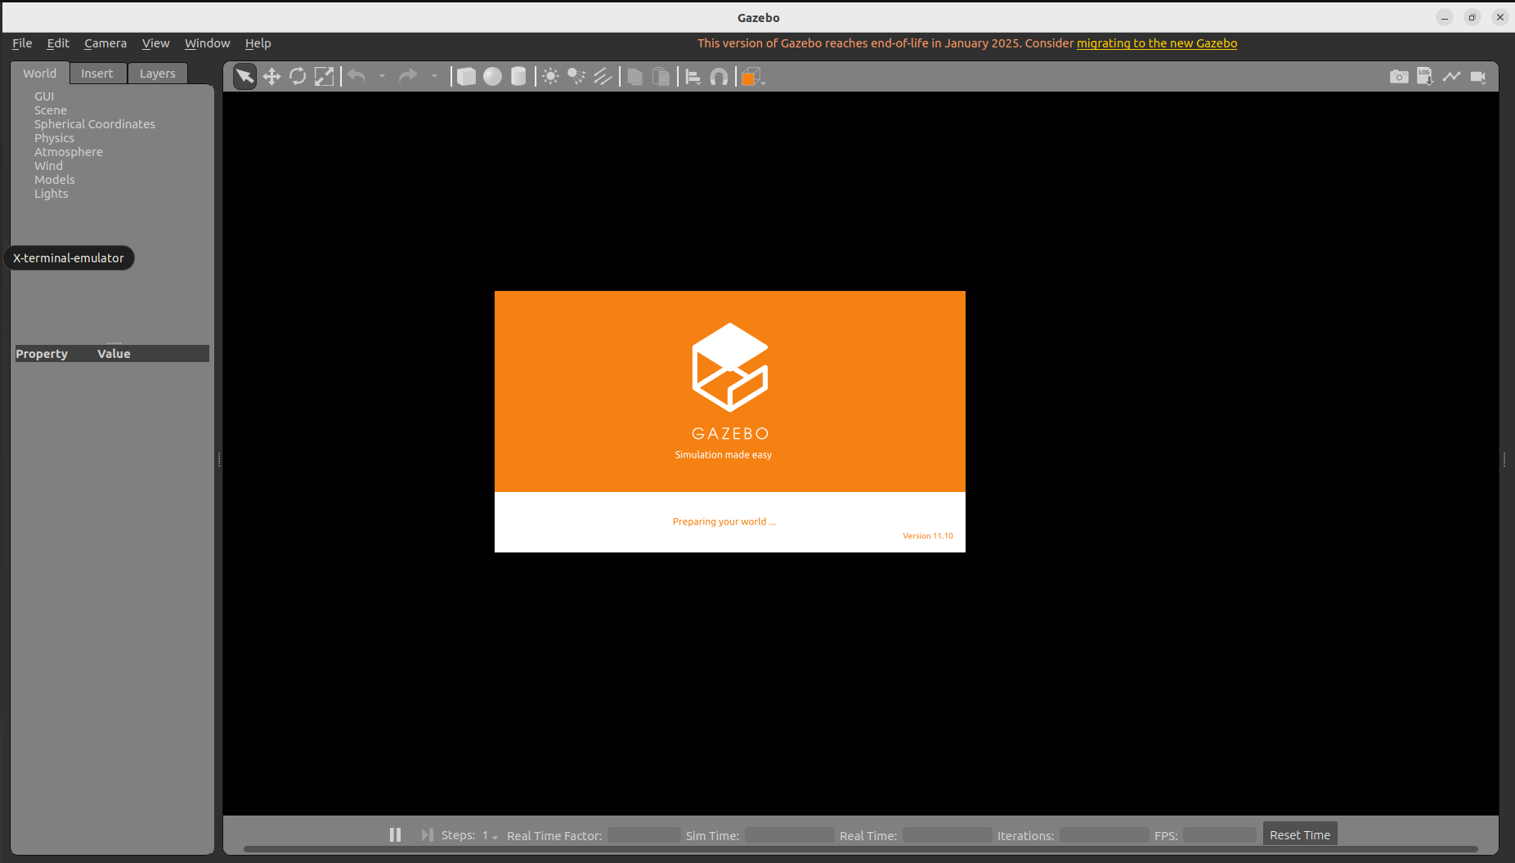Toggle the snap magnet tool
The image size is (1515, 863).
(719, 77)
